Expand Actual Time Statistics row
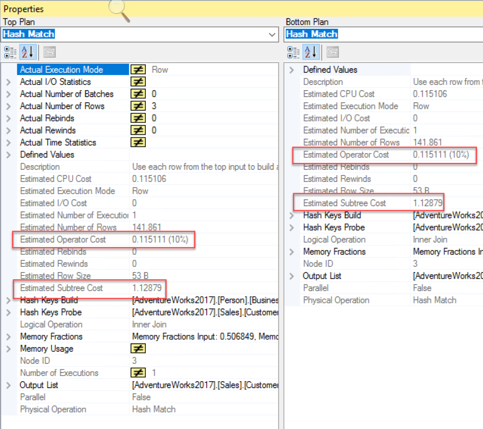 tap(8, 143)
